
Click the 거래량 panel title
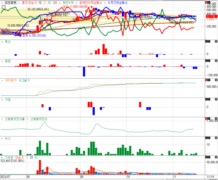click(x=9, y=157)
